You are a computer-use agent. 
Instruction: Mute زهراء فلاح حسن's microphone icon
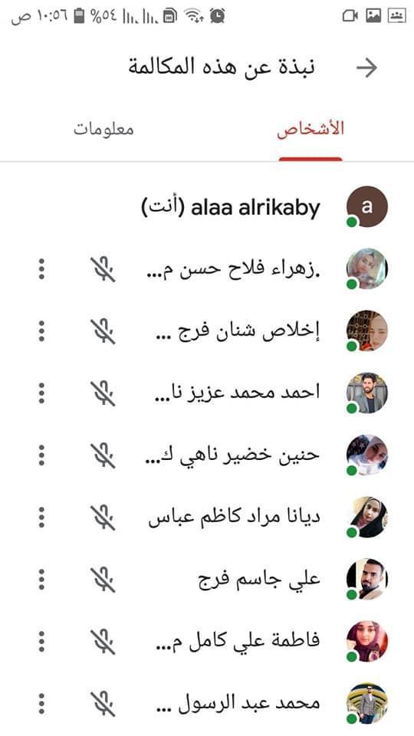103,269
